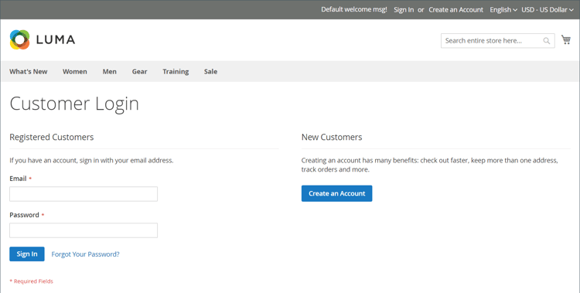Click Create an Account link in header
The height and width of the screenshot is (293, 580).
coord(455,9)
